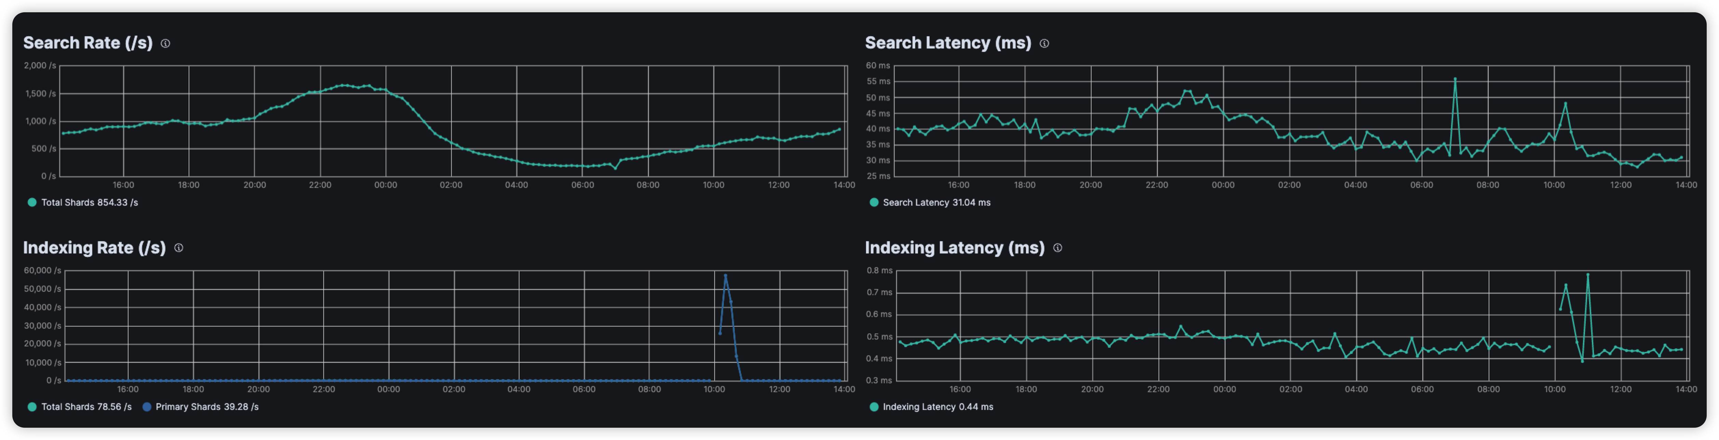
Task: Show info tooltip icon for Indexing Latency
Action: (x=1058, y=248)
